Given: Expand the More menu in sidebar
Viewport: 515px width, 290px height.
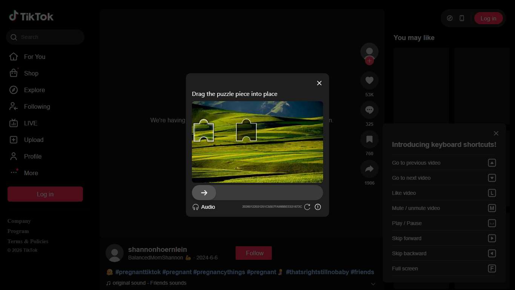Looking at the screenshot, I should (31, 173).
